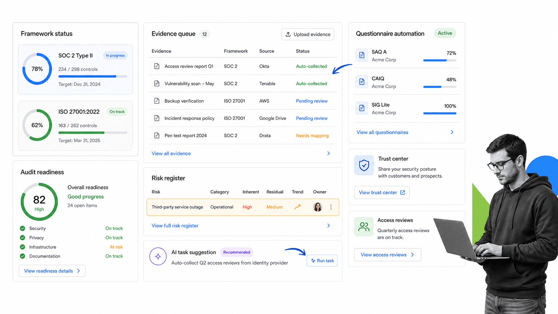The height and width of the screenshot is (314, 558).
Task: Expand via chevron next to View all evidence
Action: tap(328, 153)
